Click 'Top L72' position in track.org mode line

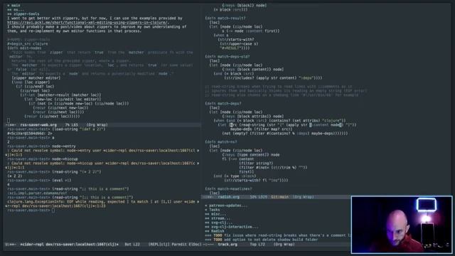tap(257, 245)
